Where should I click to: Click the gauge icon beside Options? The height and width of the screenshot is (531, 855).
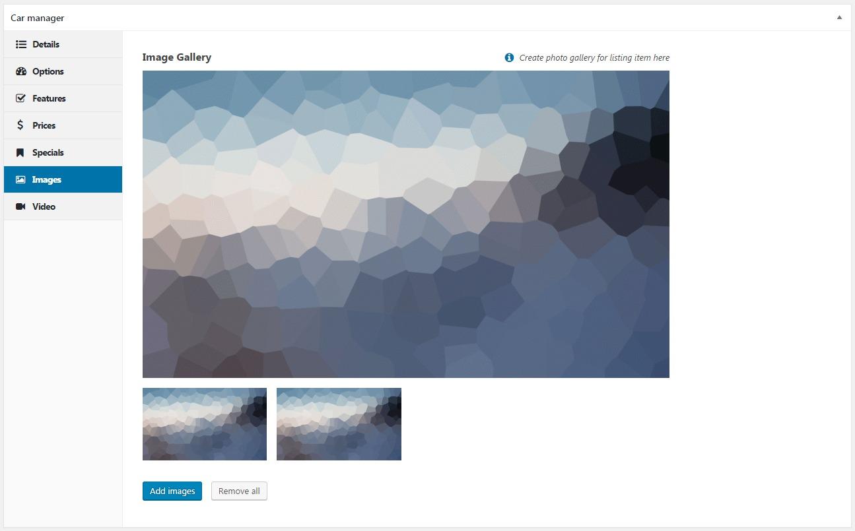coord(20,71)
